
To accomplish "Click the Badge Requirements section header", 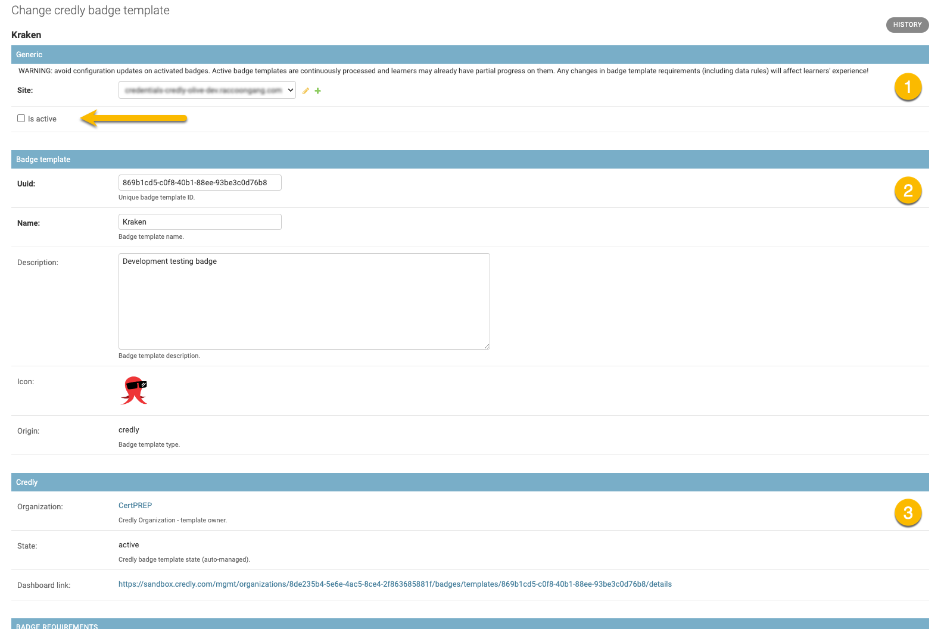I will click(x=57, y=625).
